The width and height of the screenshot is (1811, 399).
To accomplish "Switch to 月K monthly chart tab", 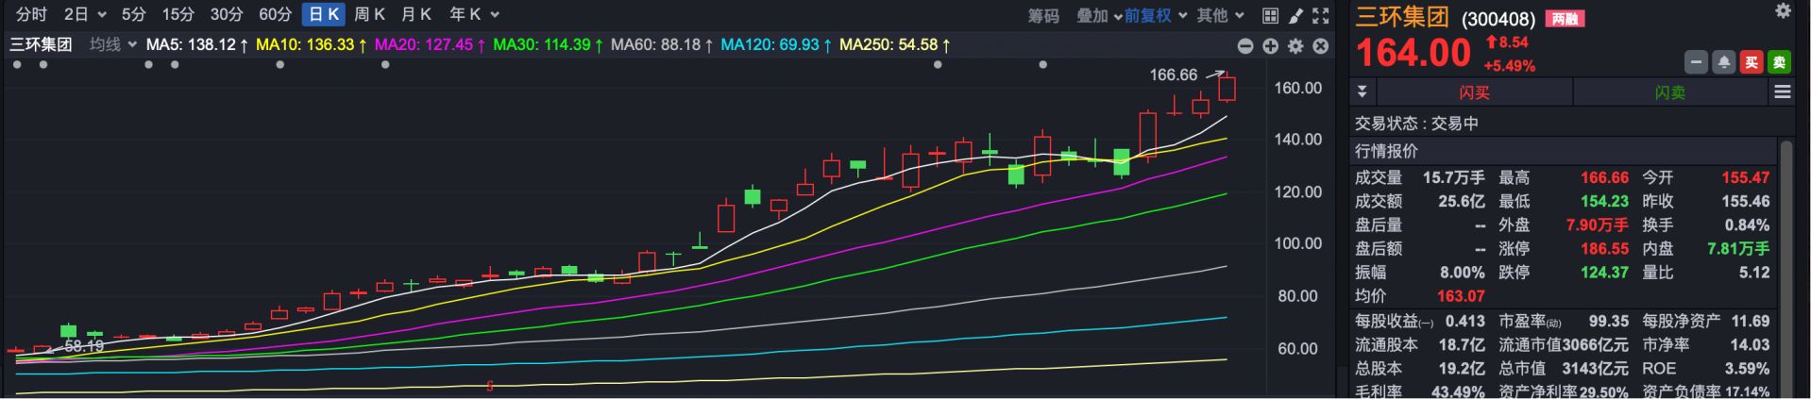I will (416, 14).
